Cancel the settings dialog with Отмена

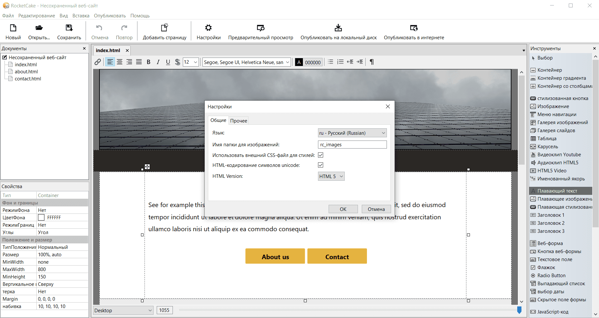pos(376,209)
